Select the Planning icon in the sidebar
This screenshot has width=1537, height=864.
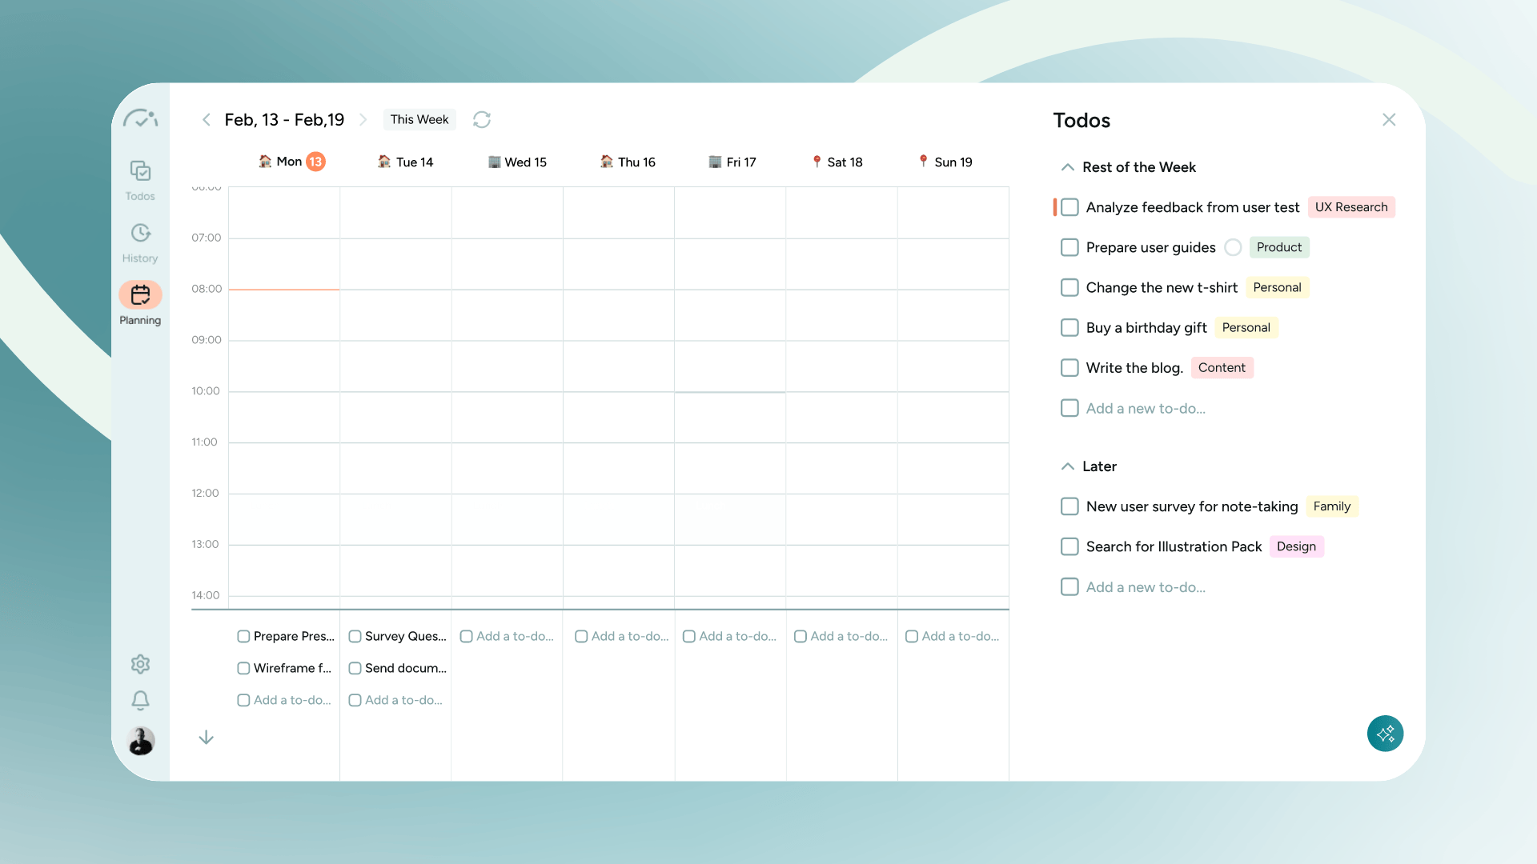[x=140, y=296]
